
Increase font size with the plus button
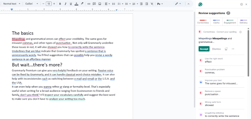click(x=54, y=4)
